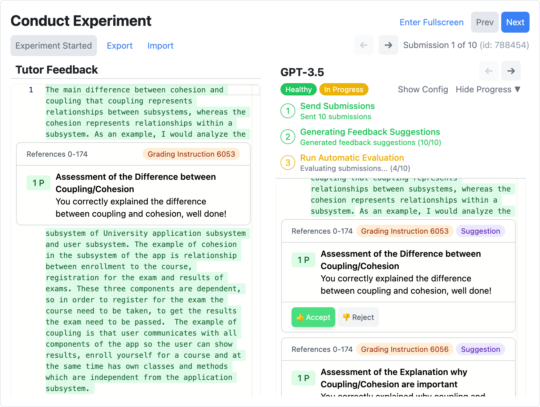Click the Healthy status badge
Screen dimensions: 540x407
(298, 90)
